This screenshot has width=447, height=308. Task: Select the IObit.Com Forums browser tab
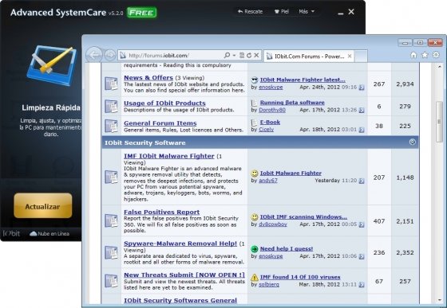pos(309,57)
